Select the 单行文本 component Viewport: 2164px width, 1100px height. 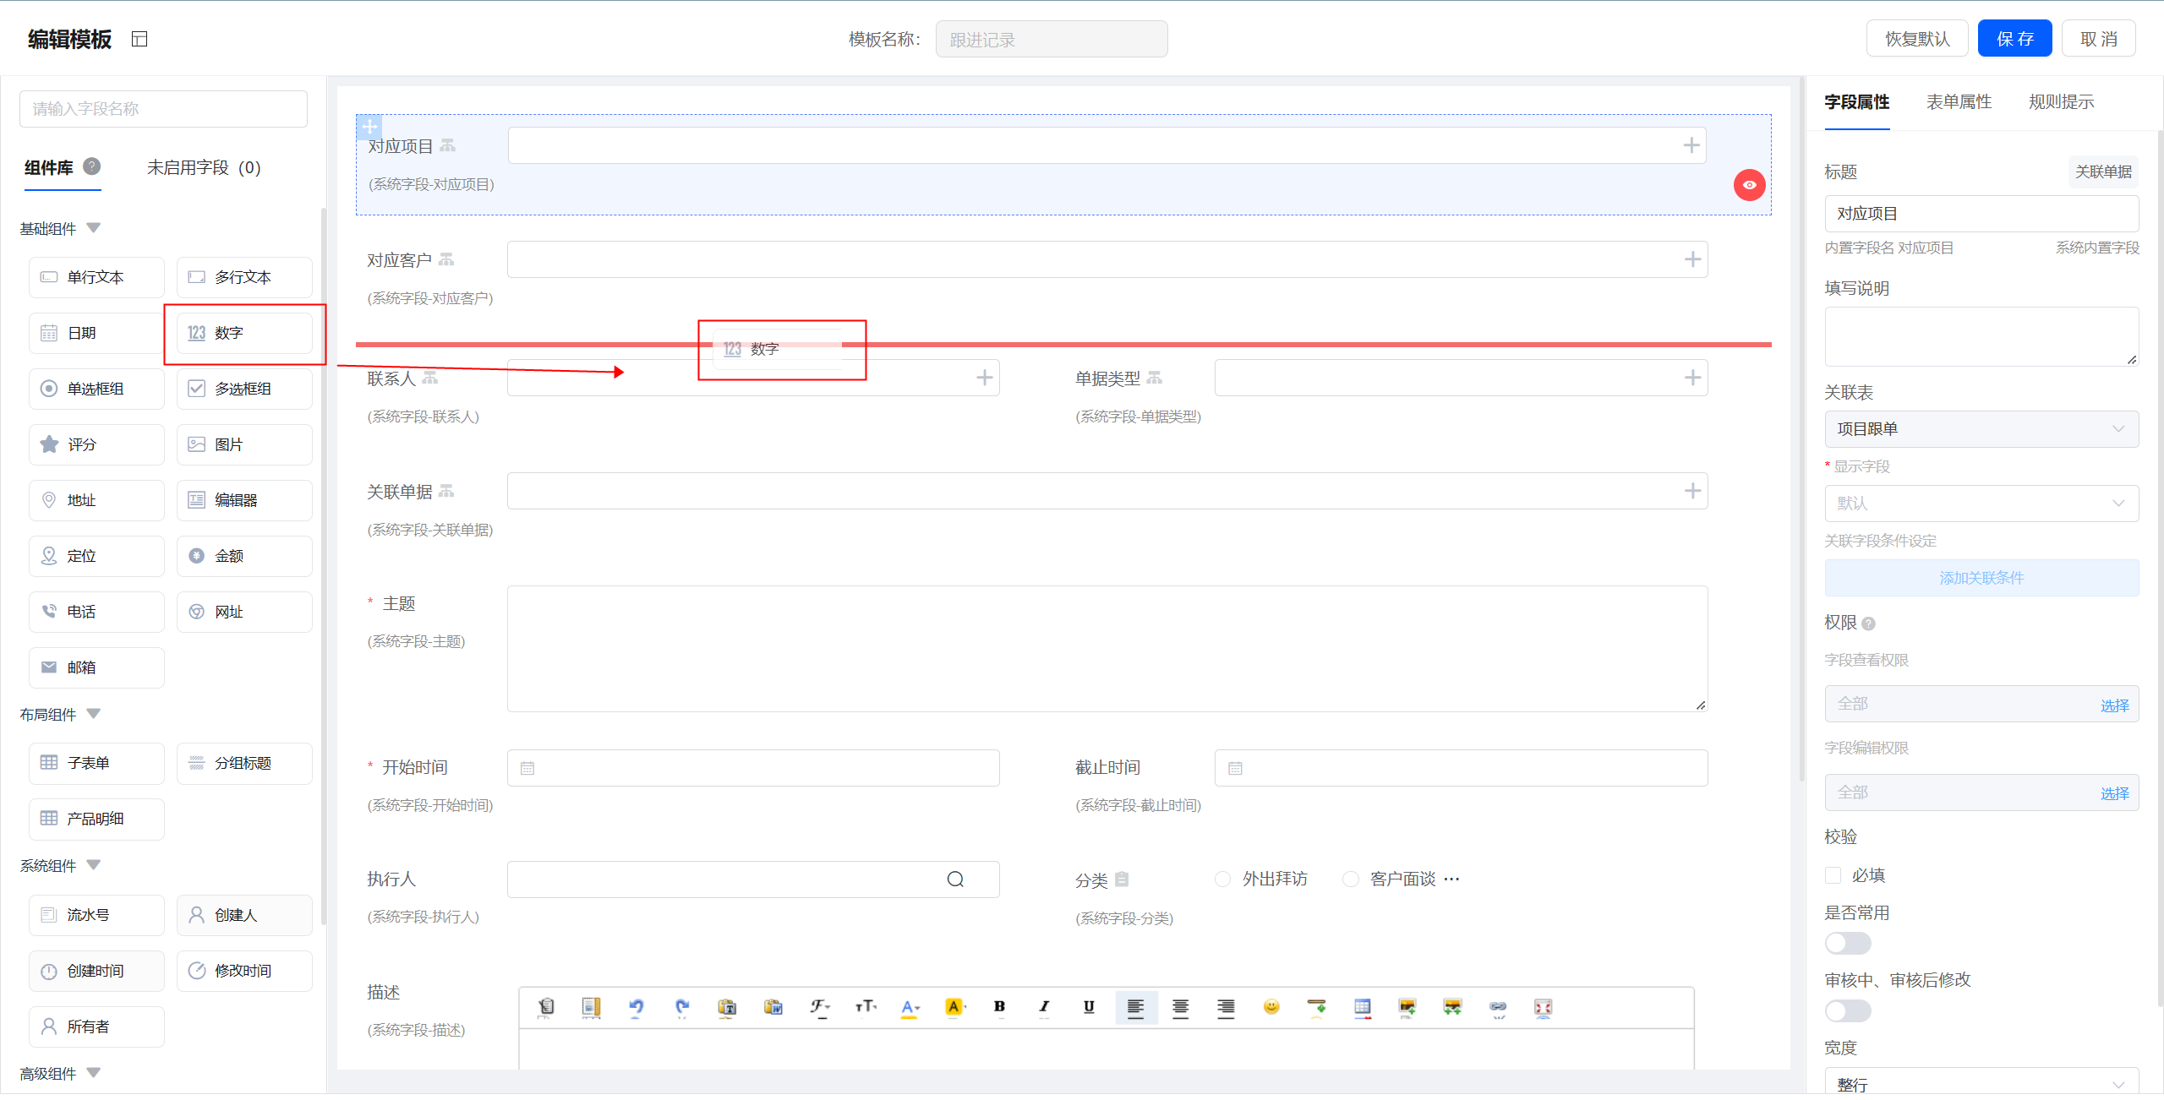click(x=96, y=277)
